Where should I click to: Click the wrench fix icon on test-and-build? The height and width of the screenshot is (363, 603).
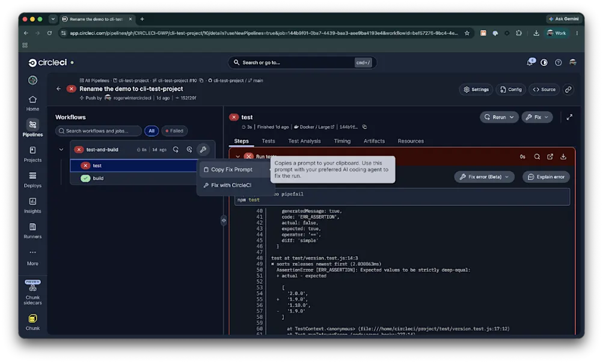click(x=203, y=149)
